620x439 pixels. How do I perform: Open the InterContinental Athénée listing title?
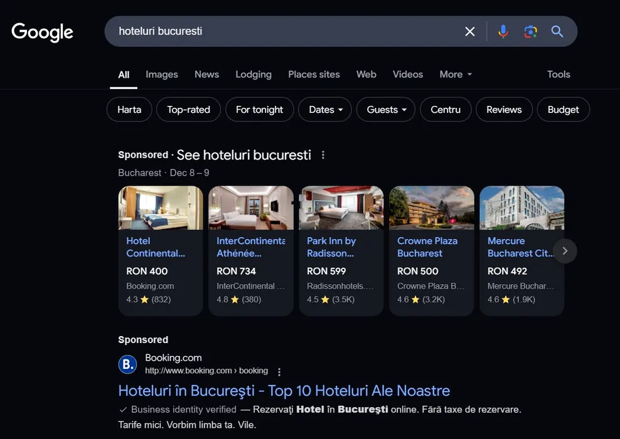(x=251, y=247)
